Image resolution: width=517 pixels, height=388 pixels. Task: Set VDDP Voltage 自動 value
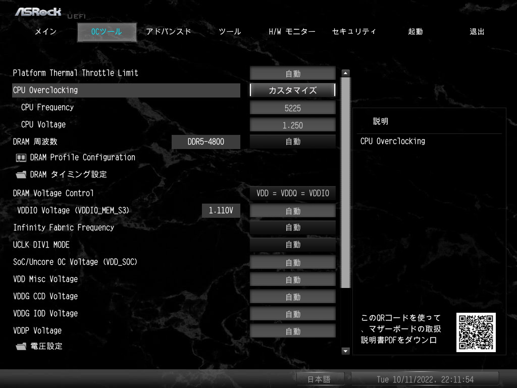click(293, 331)
